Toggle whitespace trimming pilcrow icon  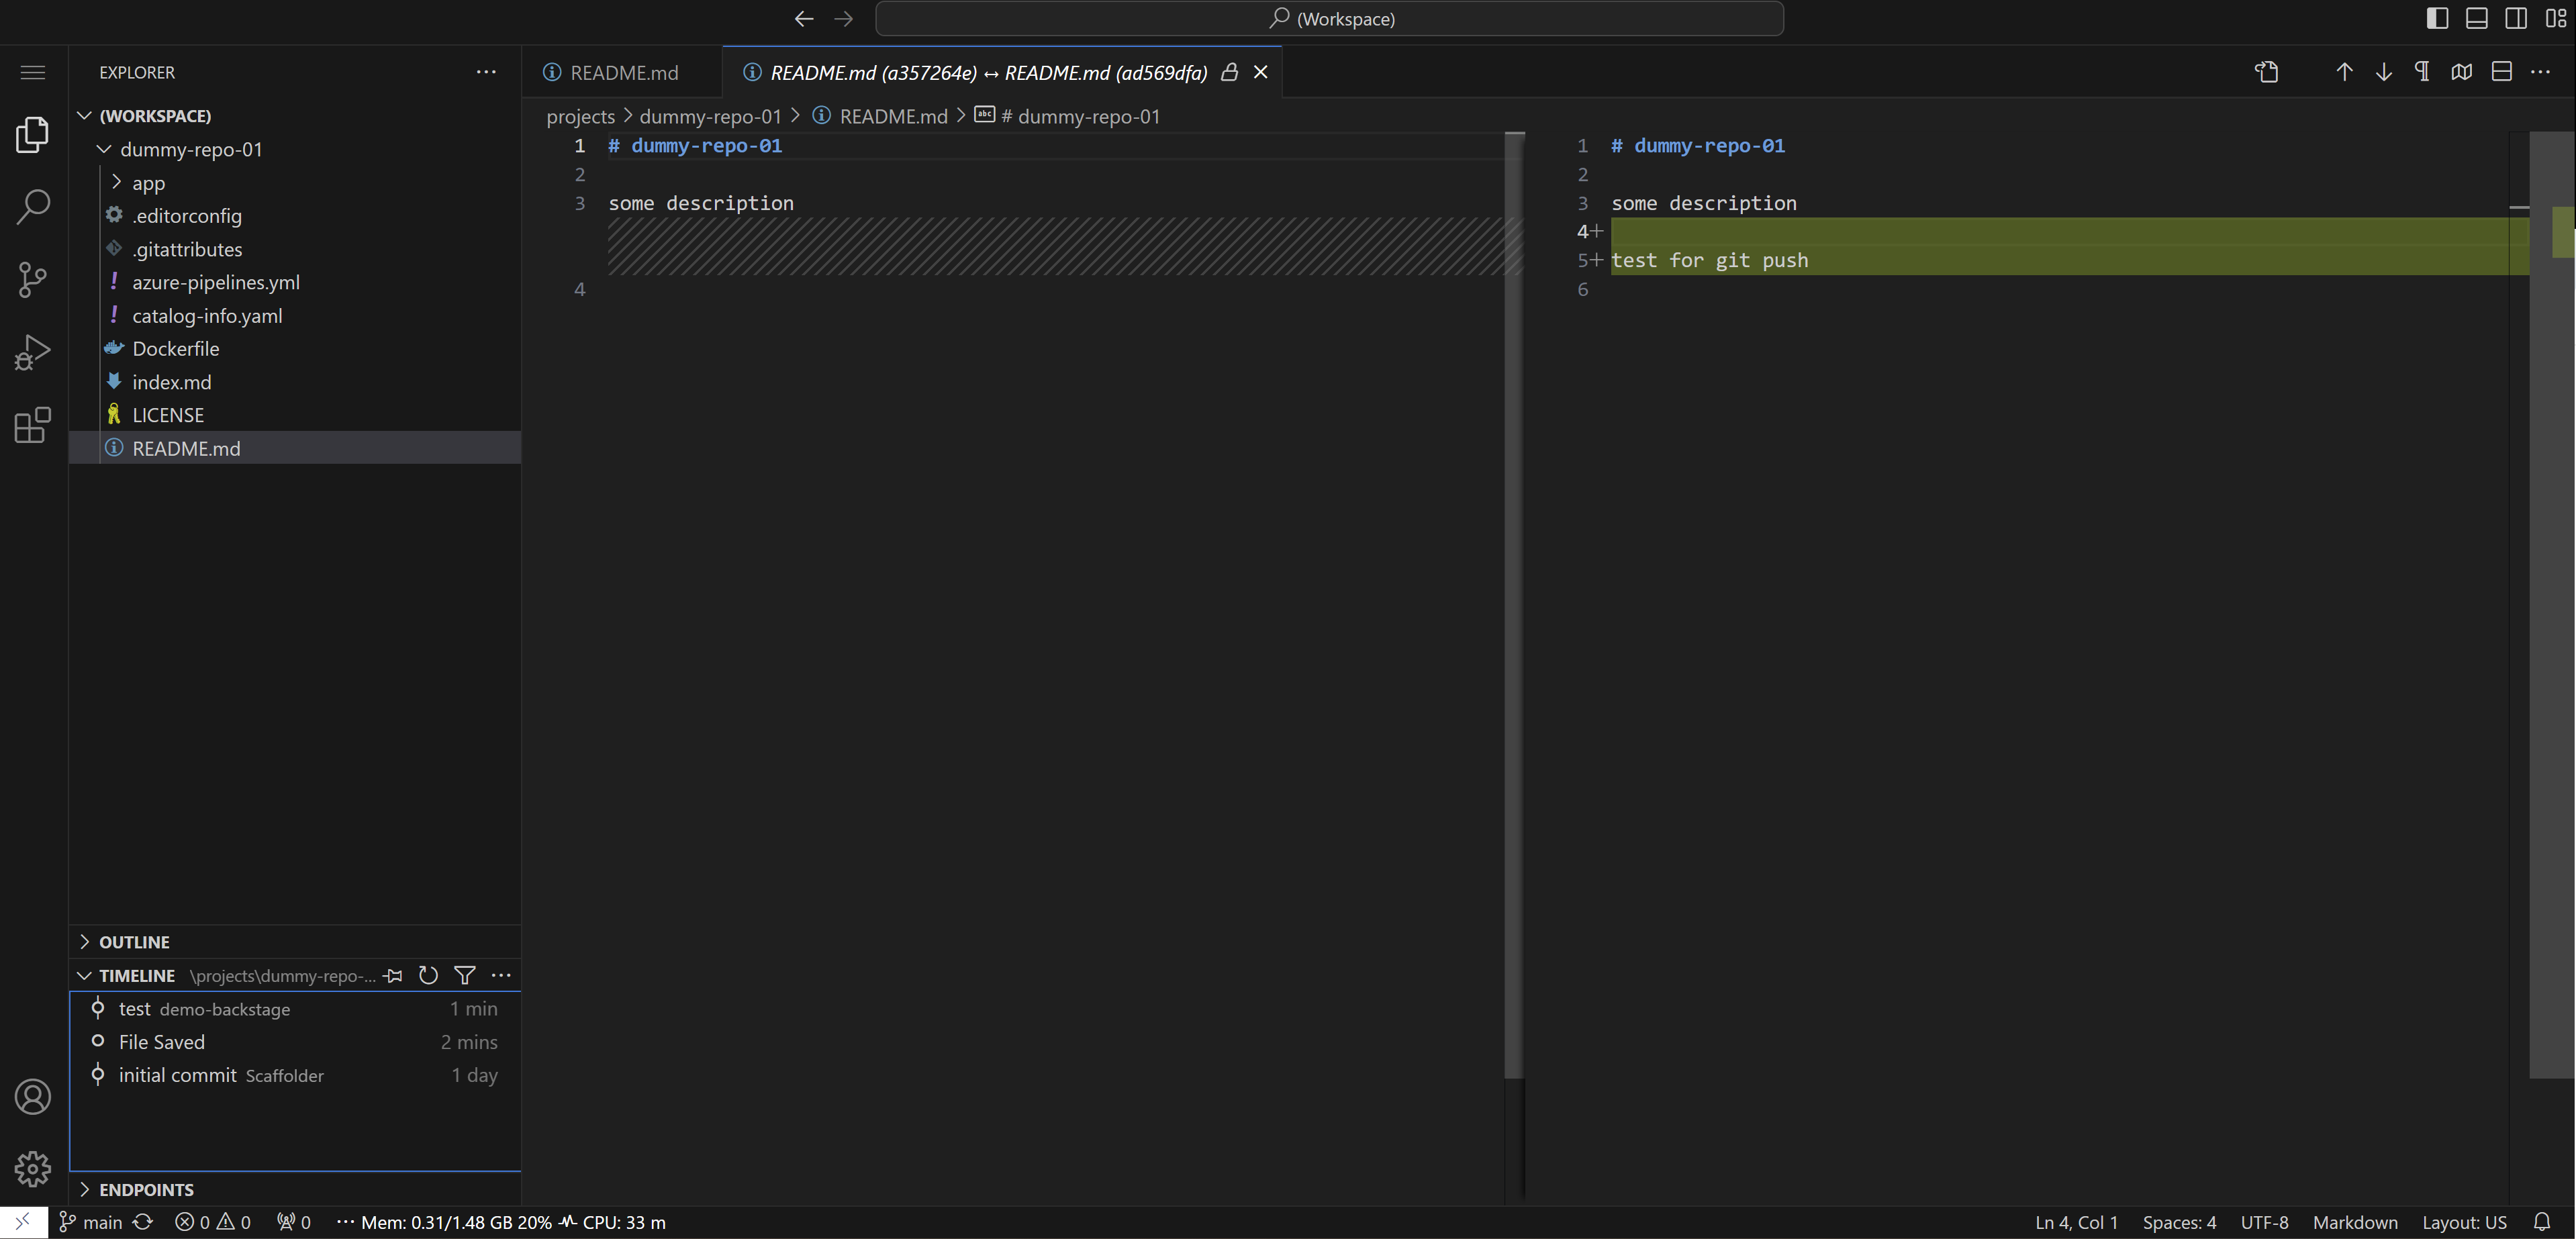point(2422,72)
